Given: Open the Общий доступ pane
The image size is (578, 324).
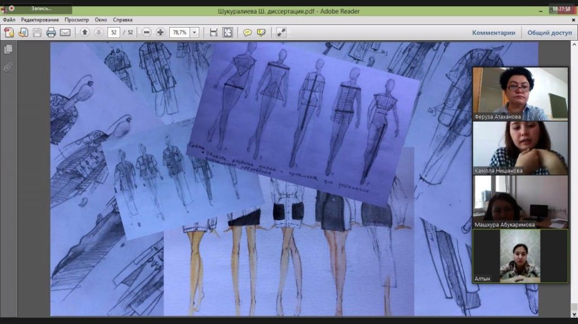Looking at the screenshot, I should pyautogui.click(x=549, y=33).
